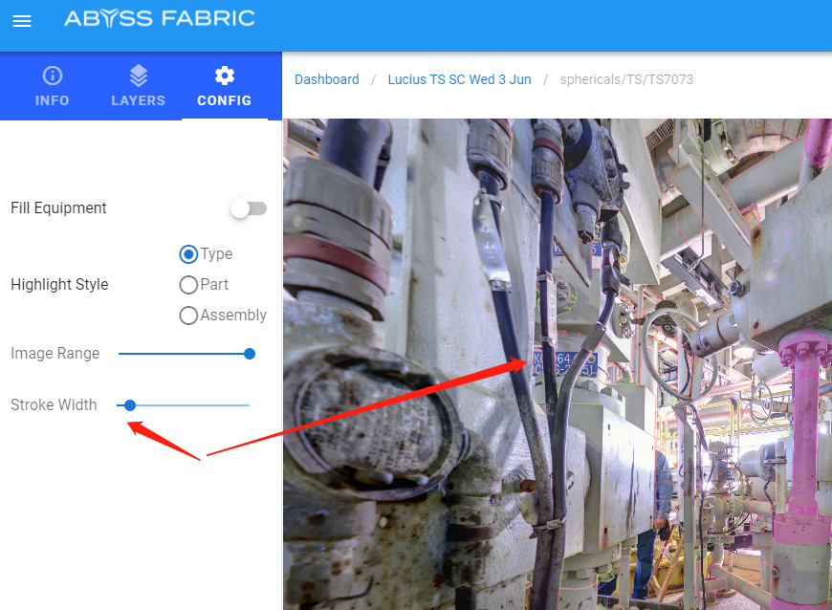Click the Highlight Style label
Image resolution: width=832 pixels, height=610 pixels.
[59, 285]
